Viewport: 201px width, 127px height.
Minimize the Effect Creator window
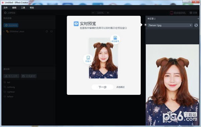tap(185, 2)
